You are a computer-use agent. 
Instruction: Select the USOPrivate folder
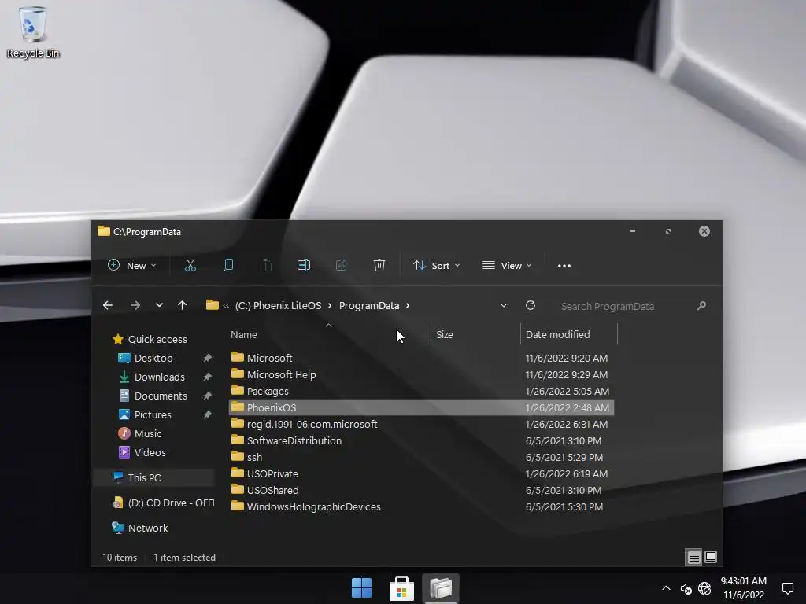[x=421, y=473]
